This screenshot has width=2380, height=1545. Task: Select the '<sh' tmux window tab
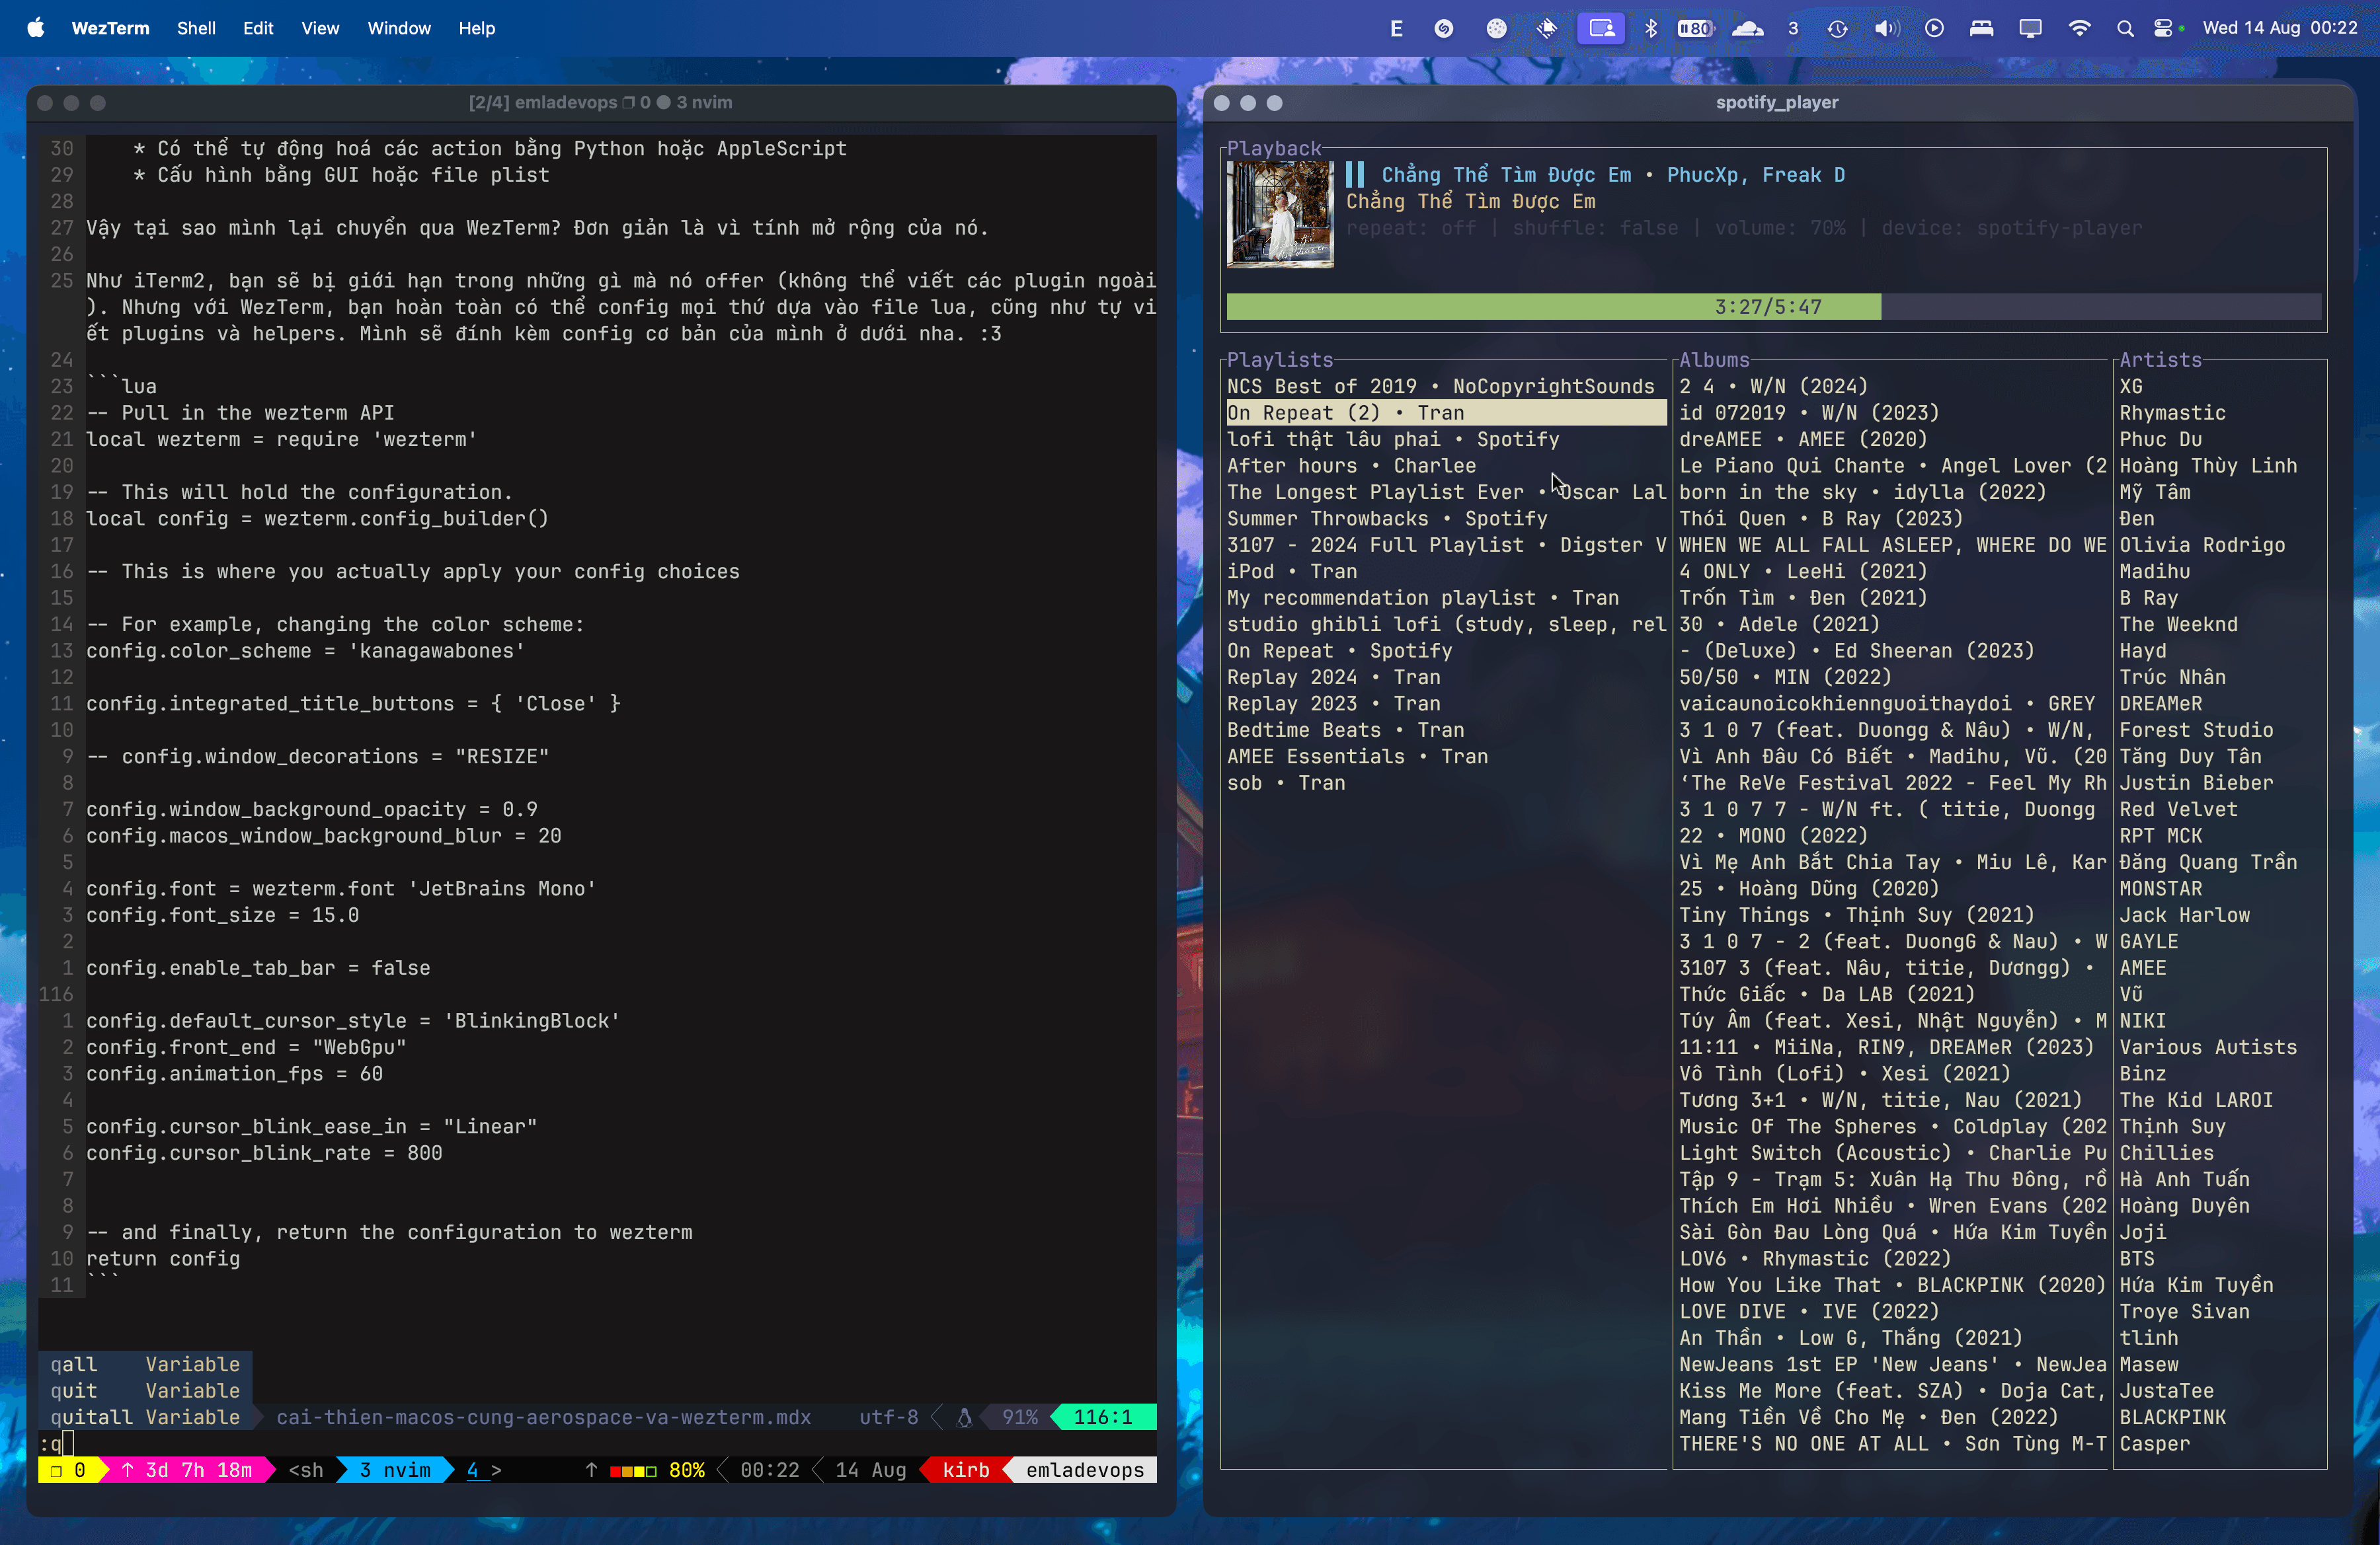[x=306, y=1470]
